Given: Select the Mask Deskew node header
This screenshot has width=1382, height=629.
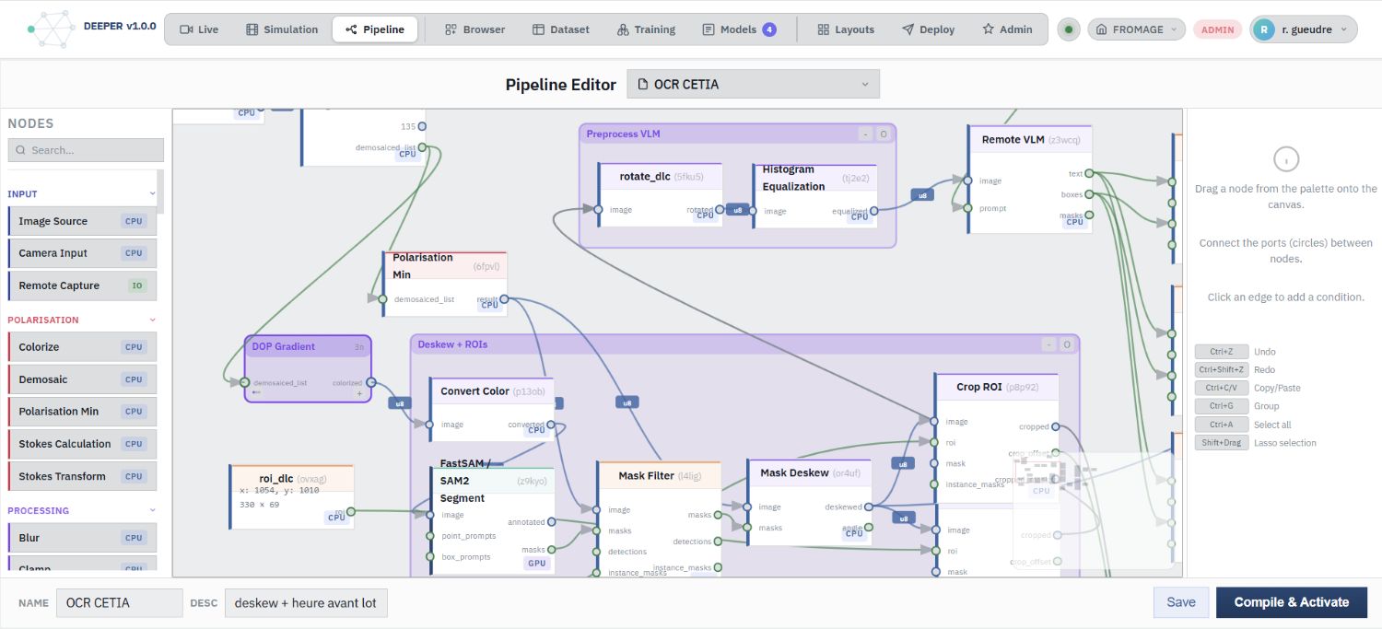Looking at the screenshot, I should tap(809, 472).
